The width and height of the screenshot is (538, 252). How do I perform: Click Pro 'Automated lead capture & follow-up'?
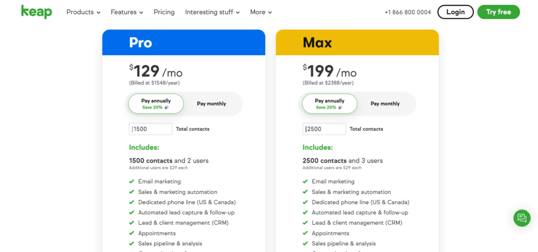[x=187, y=213]
